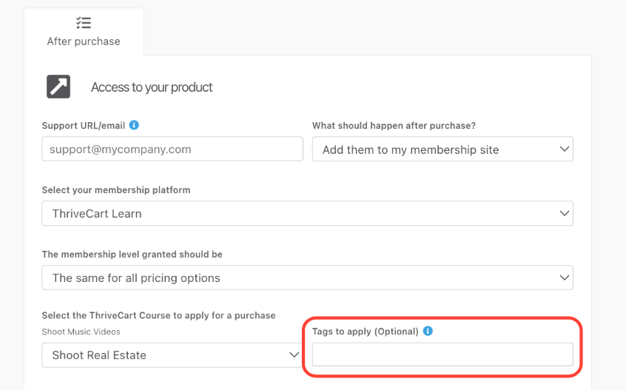Click the checklist icon above After purchase
The width and height of the screenshot is (626, 390).
tap(84, 23)
